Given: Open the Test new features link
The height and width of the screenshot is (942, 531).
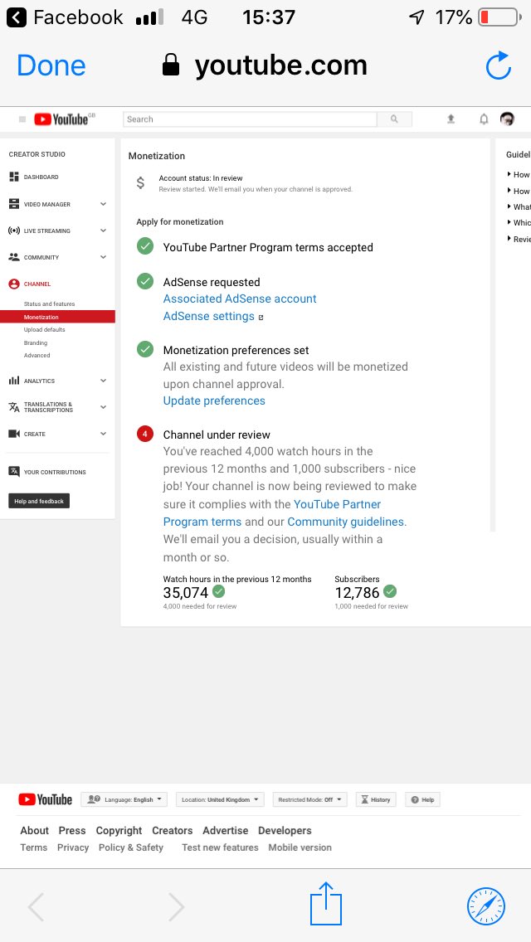Looking at the screenshot, I should (220, 847).
